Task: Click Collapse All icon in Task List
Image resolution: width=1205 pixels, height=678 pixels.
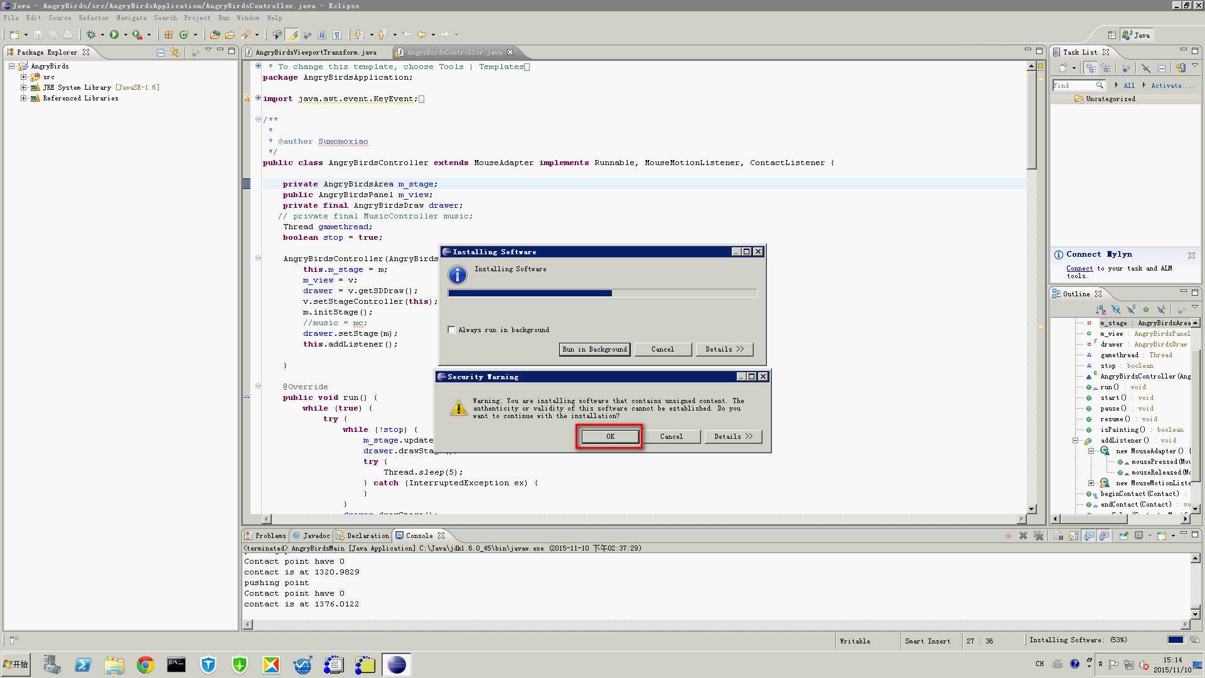Action: [x=1162, y=68]
